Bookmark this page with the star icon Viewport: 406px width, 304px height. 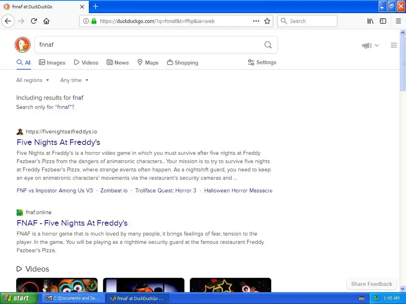tap(267, 21)
